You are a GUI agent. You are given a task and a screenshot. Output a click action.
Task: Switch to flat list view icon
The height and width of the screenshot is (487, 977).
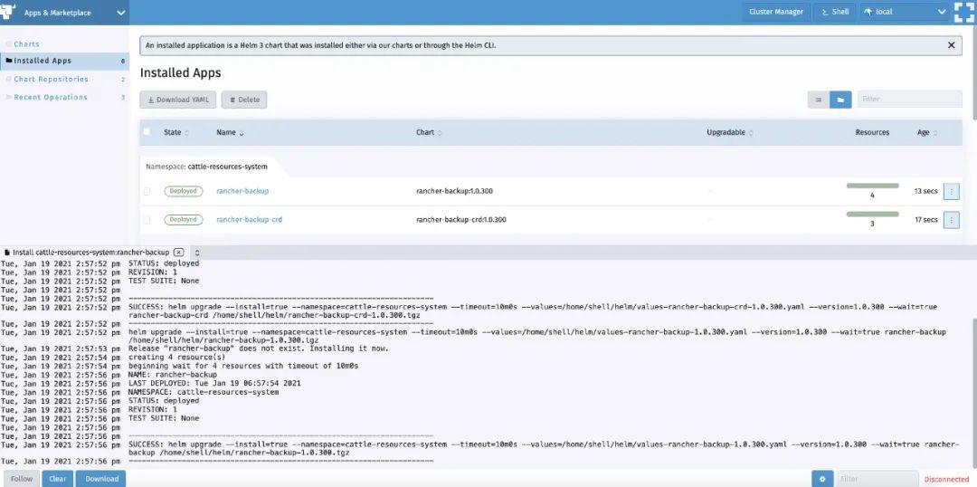point(819,100)
